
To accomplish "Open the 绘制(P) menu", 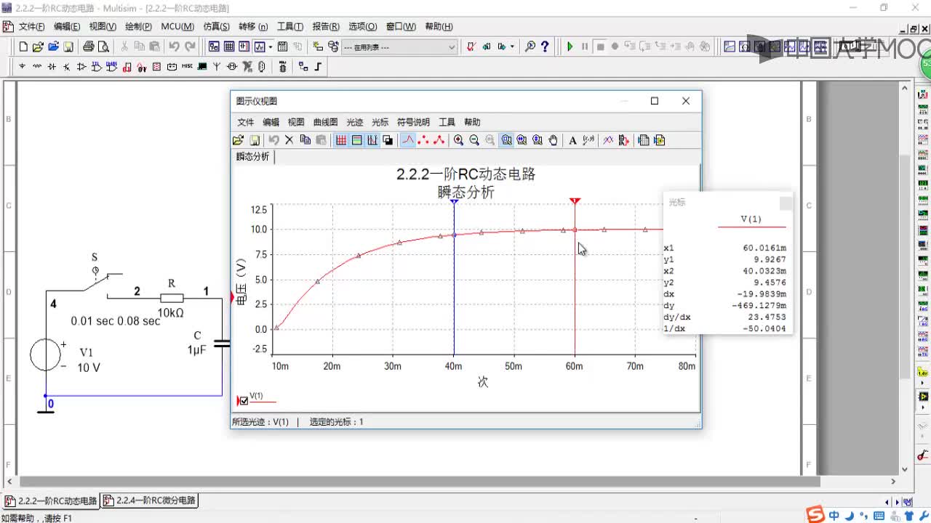I will click(138, 26).
